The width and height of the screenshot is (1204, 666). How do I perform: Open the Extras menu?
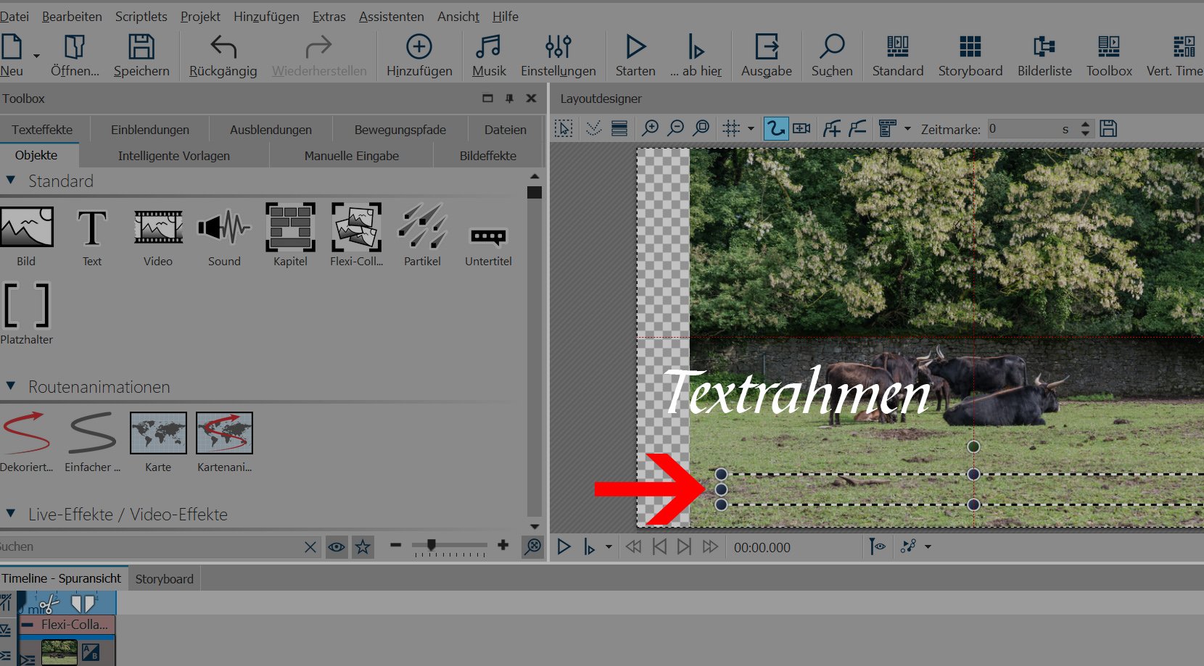point(329,16)
